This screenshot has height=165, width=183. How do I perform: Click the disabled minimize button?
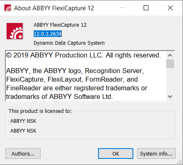pos(122,8)
